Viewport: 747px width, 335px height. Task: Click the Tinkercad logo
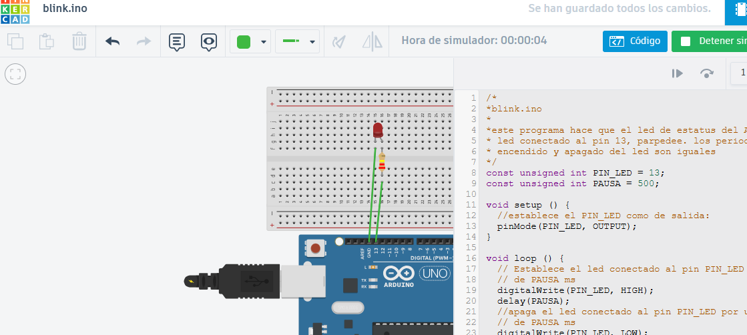click(15, 11)
